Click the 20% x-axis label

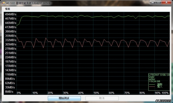(x=50, y=93)
